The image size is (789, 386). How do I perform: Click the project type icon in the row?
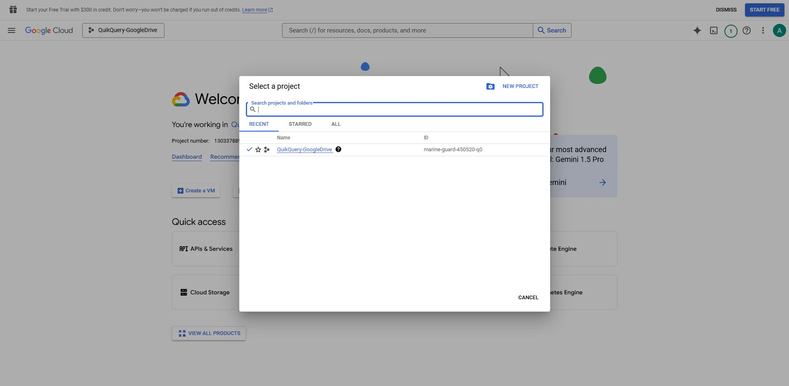[x=267, y=150]
